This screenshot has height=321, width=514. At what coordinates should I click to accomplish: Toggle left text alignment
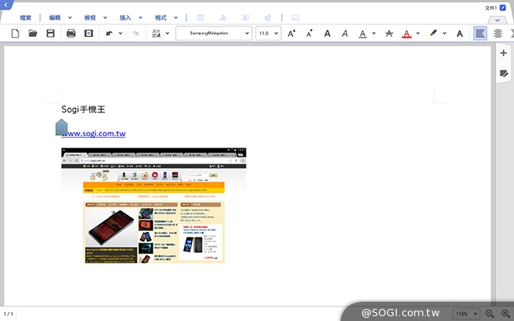tap(480, 34)
